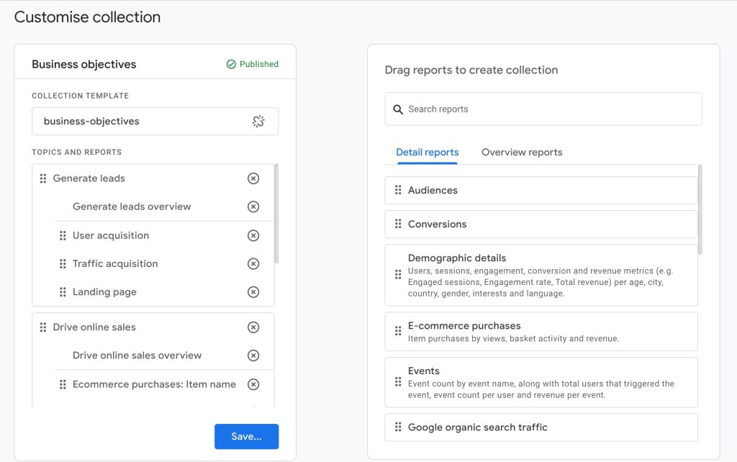Screen dimensions: 737x462
Task: Click drag handle for Generate leads topic
Action: tap(43, 178)
